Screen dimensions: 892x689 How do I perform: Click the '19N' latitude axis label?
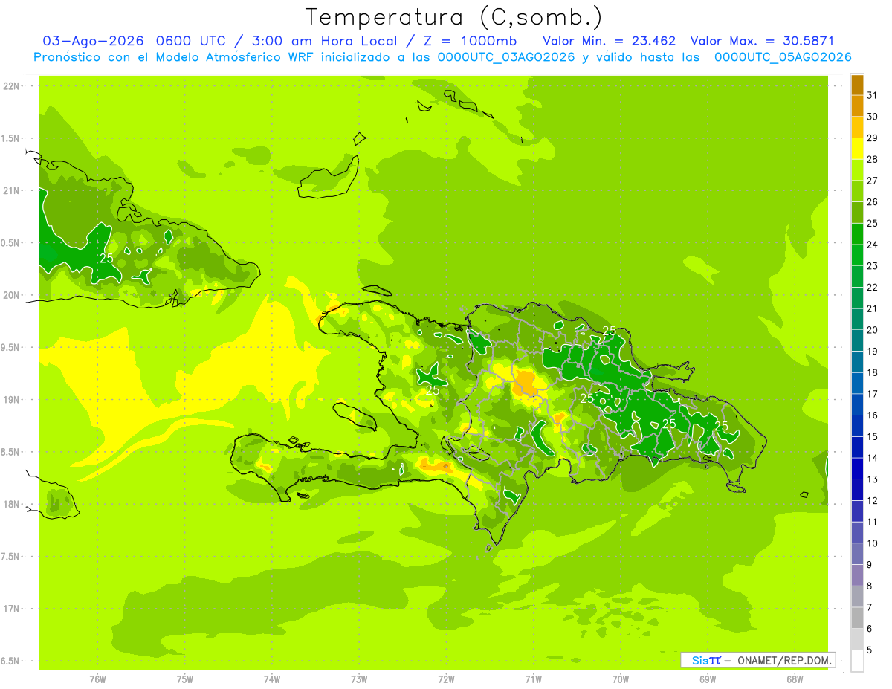coord(10,400)
